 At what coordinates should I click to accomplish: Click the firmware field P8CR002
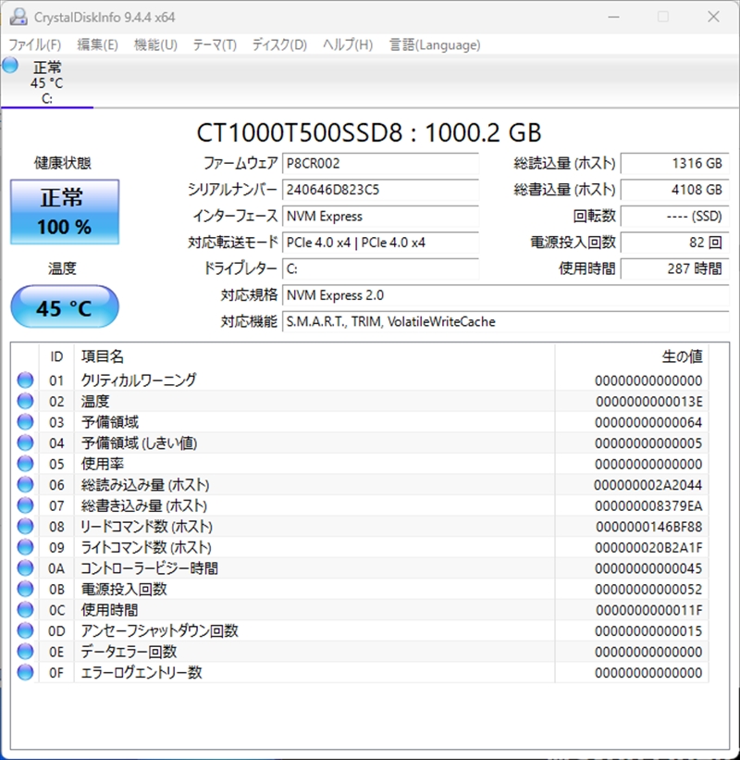click(381, 163)
